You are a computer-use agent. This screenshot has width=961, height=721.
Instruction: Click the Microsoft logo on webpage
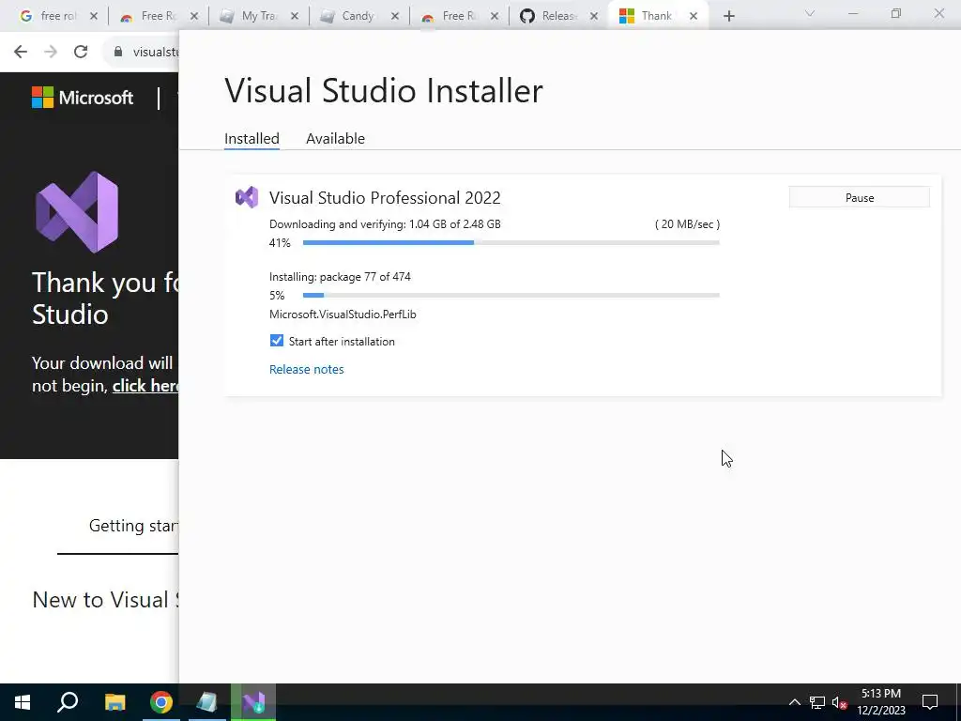click(x=83, y=98)
